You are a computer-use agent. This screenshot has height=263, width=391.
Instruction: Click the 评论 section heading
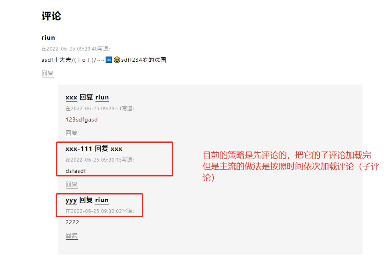point(51,16)
